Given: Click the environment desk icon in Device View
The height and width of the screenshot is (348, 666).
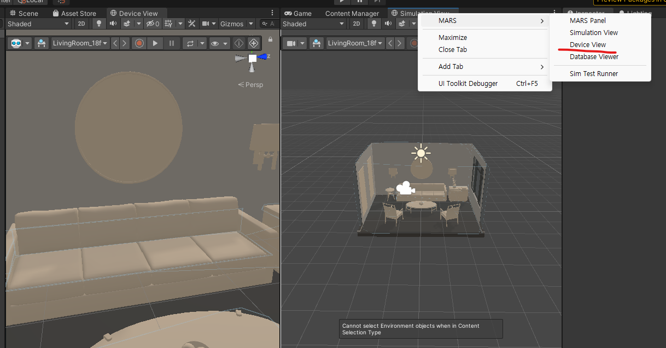Looking at the screenshot, I should click(x=42, y=43).
